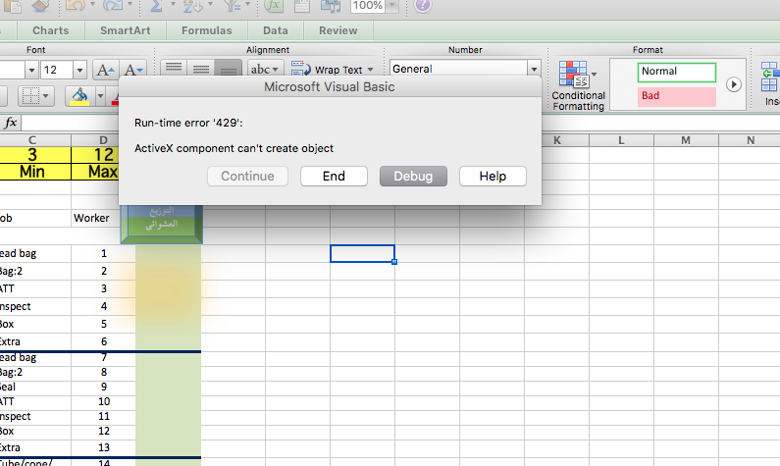Image resolution: width=780 pixels, height=466 pixels.
Task: Select column N header
Action: point(750,140)
